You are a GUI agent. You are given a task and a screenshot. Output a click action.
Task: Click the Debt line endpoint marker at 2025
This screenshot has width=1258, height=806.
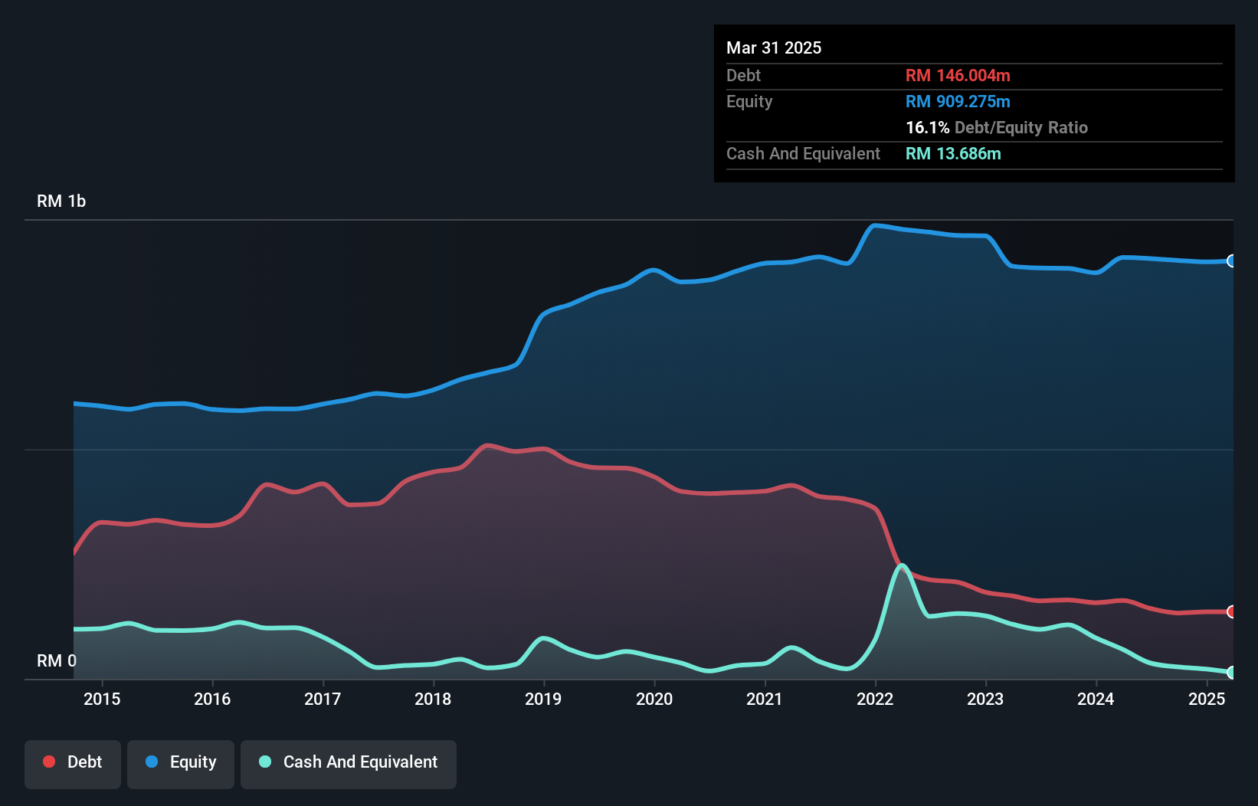click(1231, 612)
